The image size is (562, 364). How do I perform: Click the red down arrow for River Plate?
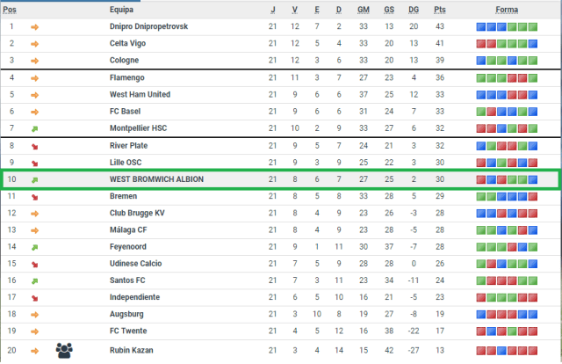(x=35, y=146)
